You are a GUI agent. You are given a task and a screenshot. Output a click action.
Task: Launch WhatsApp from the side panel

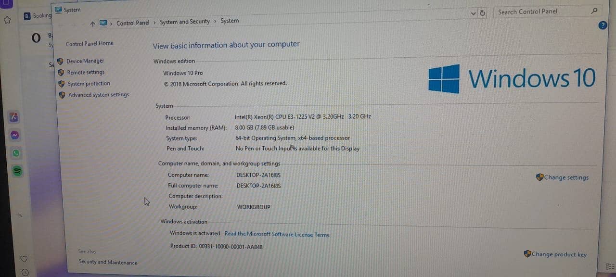pyautogui.click(x=15, y=153)
